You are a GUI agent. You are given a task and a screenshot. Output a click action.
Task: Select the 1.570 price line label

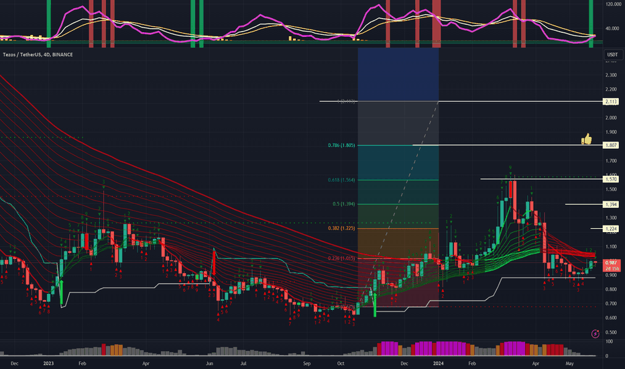611,180
